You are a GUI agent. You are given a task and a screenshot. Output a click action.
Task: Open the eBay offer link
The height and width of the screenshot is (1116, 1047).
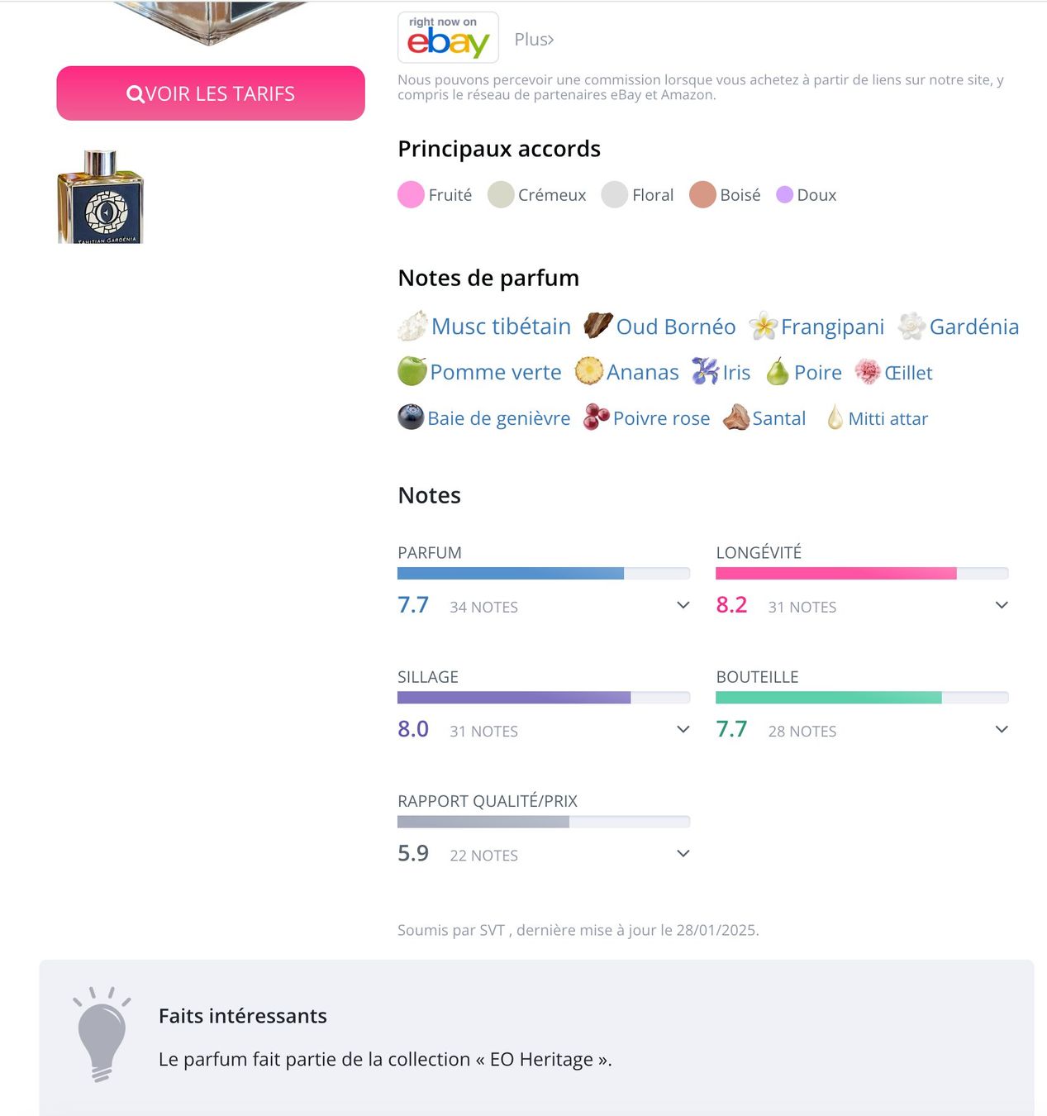click(x=448, y=37)
